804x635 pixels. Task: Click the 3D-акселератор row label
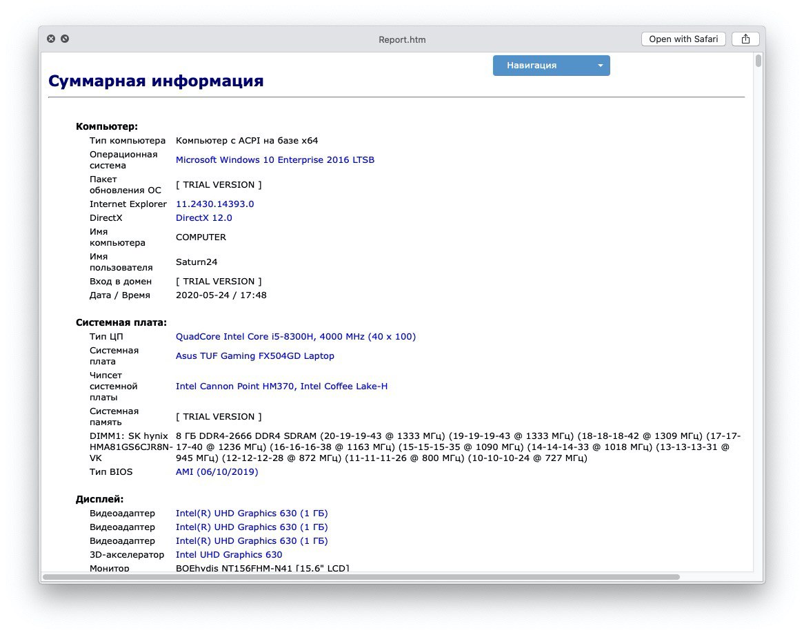pos(127,554)
